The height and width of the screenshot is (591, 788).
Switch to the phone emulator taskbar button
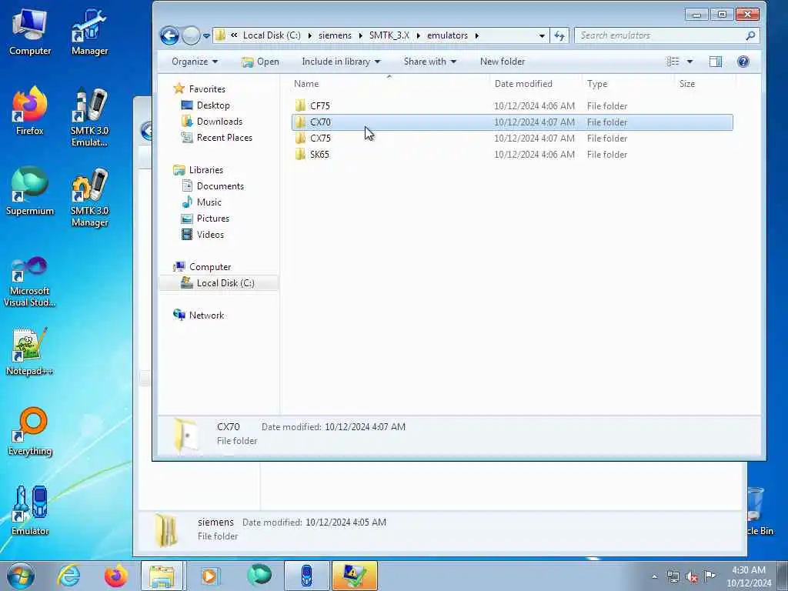[x=306, y=576]
